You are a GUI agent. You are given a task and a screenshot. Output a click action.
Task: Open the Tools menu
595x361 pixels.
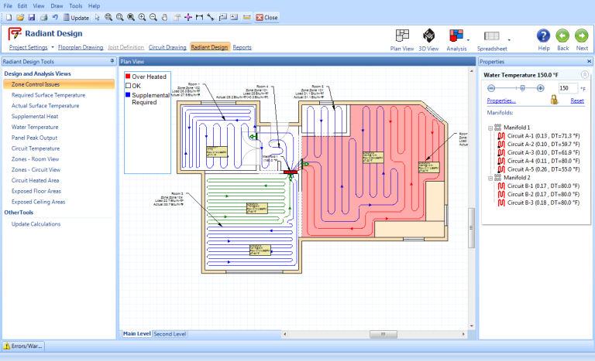(75, 6)
